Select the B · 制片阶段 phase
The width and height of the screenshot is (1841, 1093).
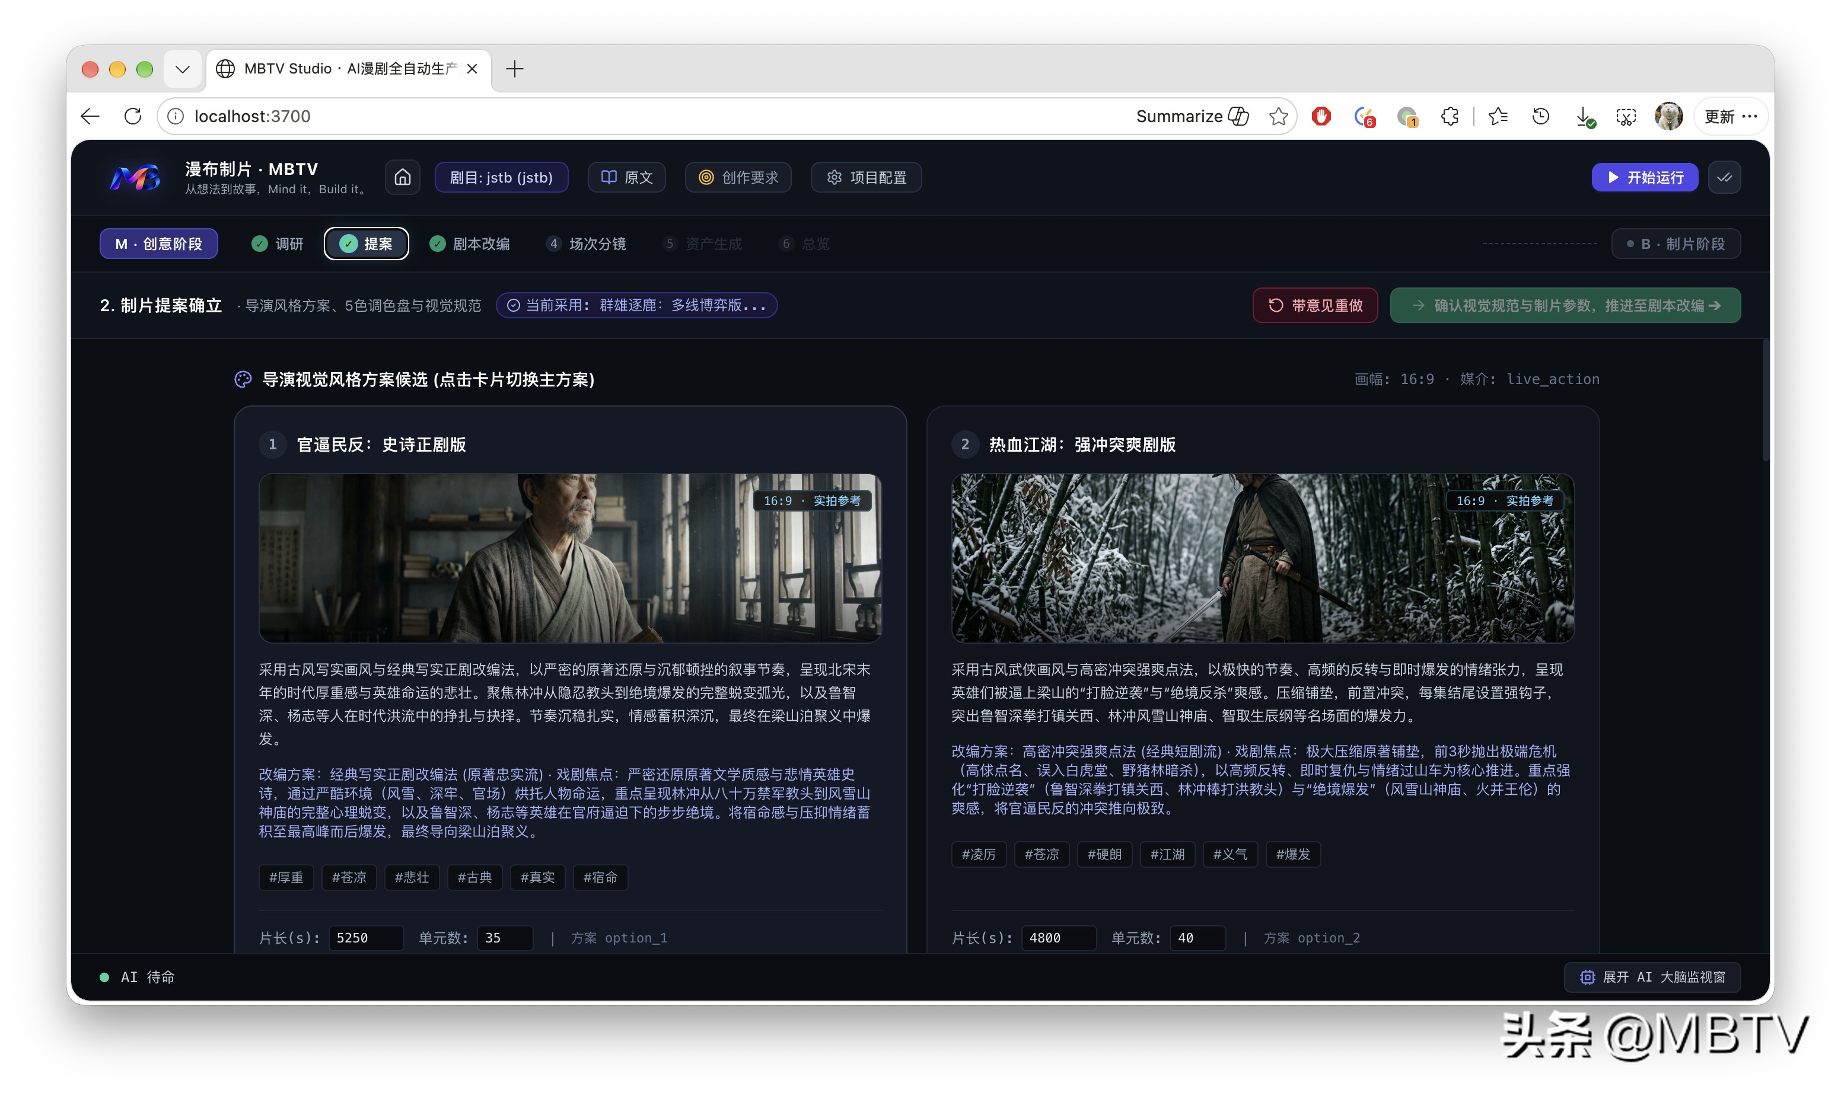tap(1676, 244)
